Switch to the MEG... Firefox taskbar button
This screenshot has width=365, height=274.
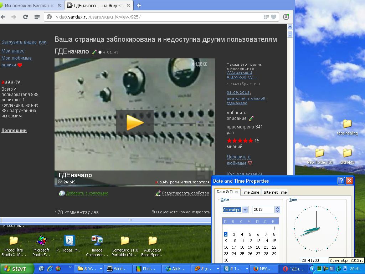point(264,269)
